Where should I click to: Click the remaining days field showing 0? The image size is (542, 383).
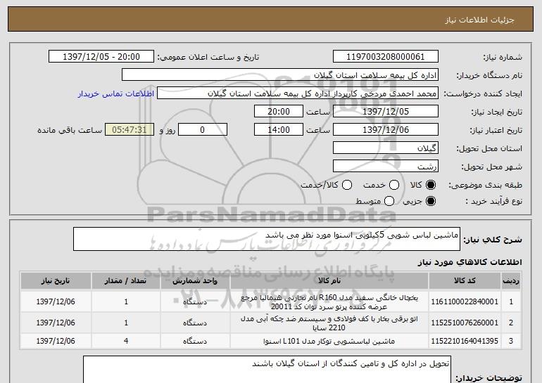coord(203,130)
